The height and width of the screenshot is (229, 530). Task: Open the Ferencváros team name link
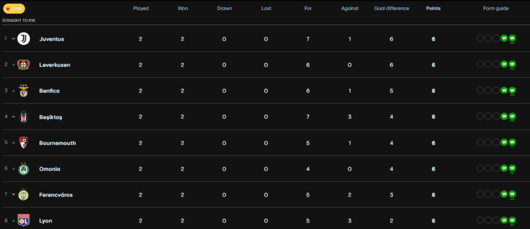(x=56, y=195)
